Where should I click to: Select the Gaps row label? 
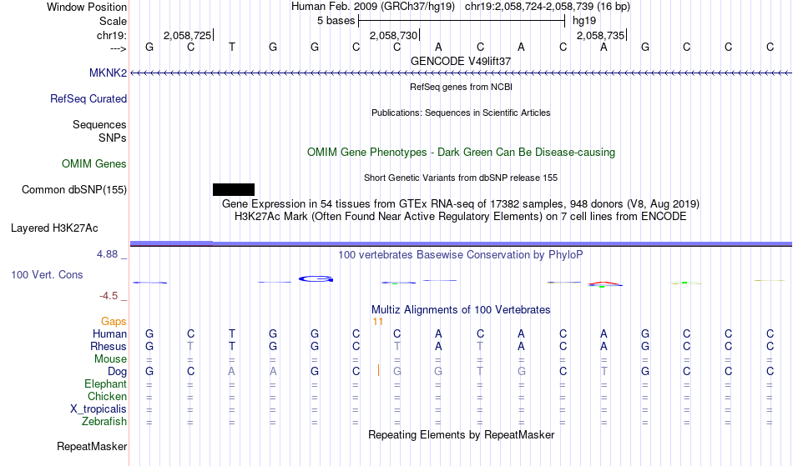pyautogui.click(x=114, y=321)
